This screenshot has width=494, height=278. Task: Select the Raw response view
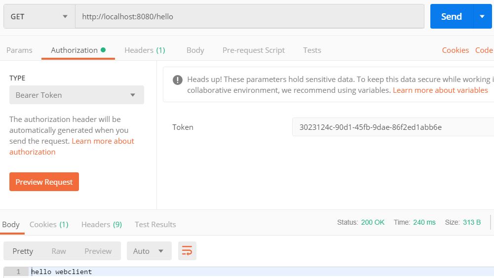click(59, 251)
